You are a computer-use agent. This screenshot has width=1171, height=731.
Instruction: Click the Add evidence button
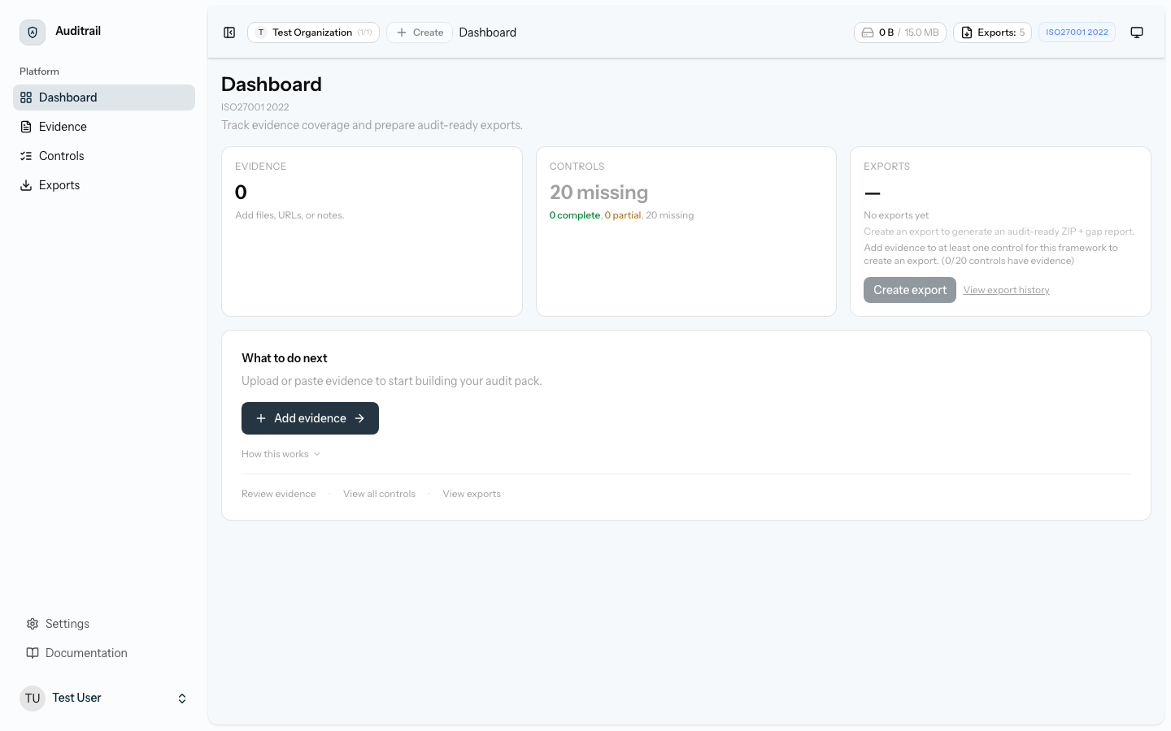pos(310,417)
